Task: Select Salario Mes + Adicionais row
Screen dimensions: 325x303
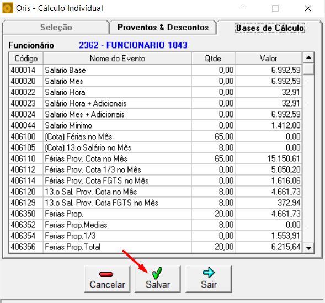Action: pos(155,114)
